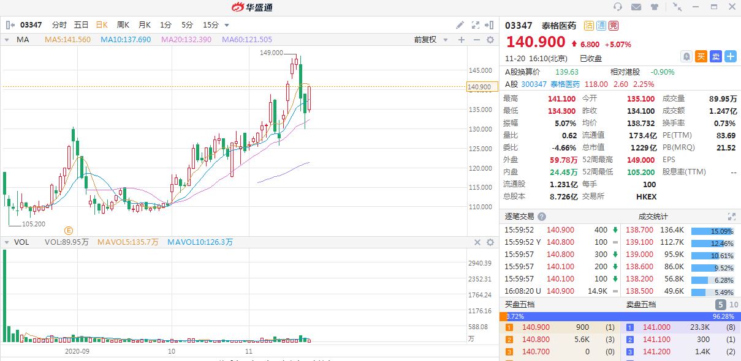The image size is (741, 361).
Task: Zoom out the K-line chart with minus
Action: (476, 40)
